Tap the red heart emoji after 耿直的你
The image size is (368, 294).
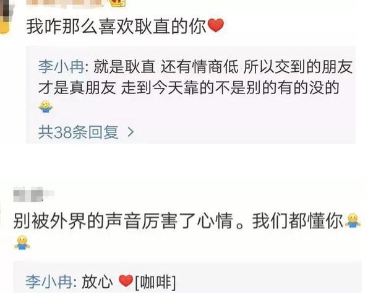coord(216,26)
